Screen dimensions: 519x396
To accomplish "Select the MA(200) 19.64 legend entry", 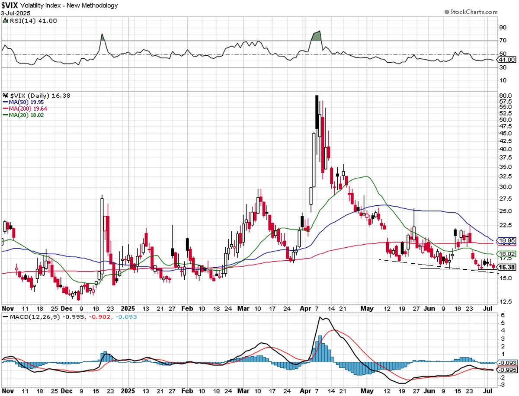I will (x=25, y=109).
